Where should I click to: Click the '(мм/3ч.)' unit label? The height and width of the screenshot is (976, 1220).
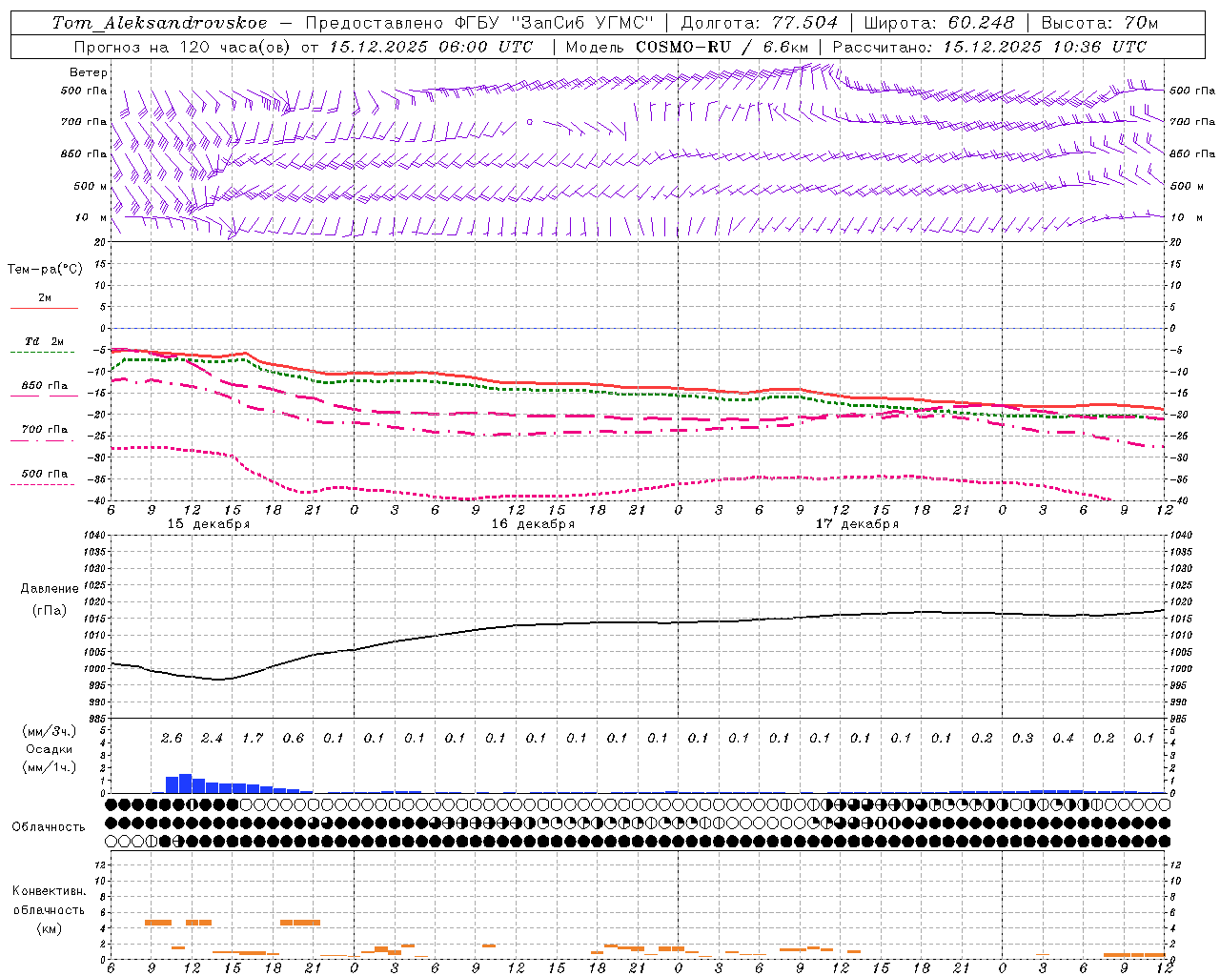[x=50, y=731]
